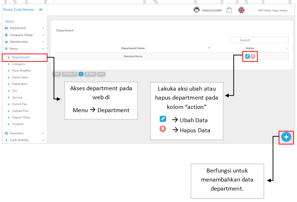Click the blue plus add department button
Viewport: 297px width, 202px height.
pyautogui.click(x=286, y=137)
